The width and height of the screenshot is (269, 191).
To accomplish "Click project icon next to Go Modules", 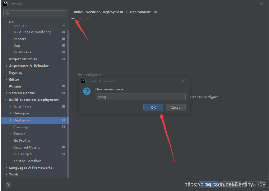I will click(x=63, y=52).
